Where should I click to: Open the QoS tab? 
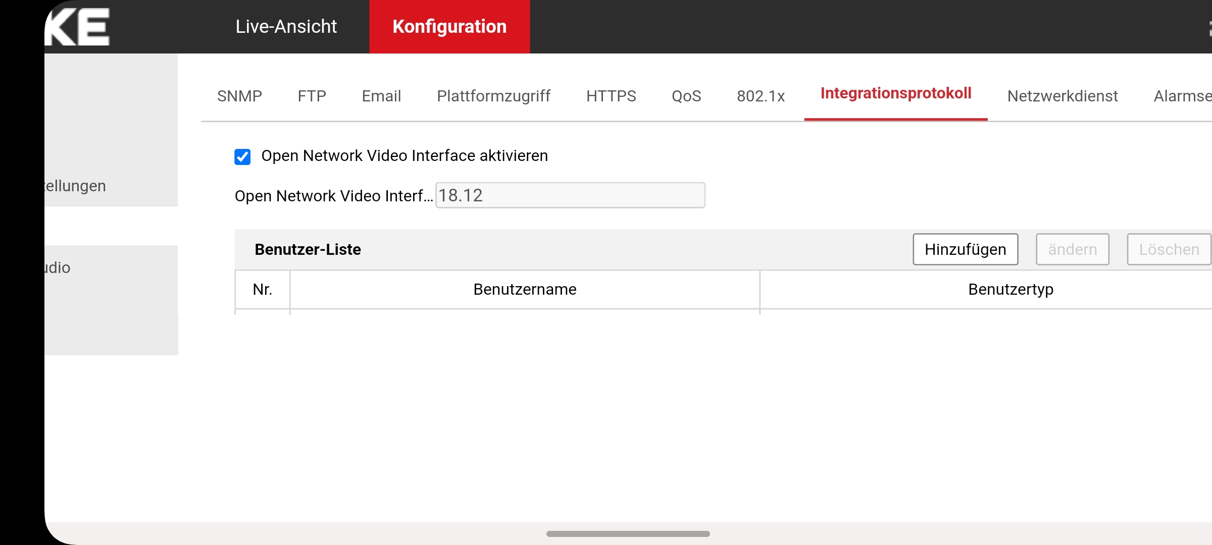click(x=686, y=96)
